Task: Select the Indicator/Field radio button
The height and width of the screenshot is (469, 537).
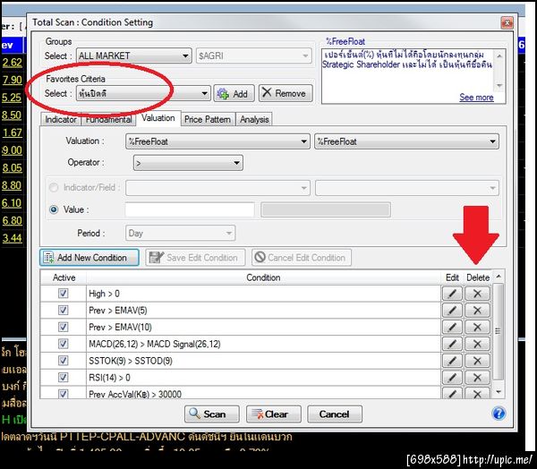Action: pos(54,187)
